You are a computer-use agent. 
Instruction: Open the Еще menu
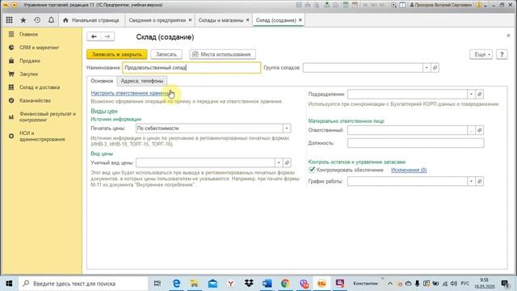pos(481,54)
